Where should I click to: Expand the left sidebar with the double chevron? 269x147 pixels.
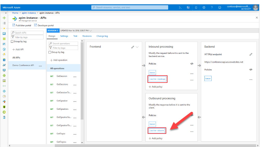pyautogui.click(x=6, y=13)
